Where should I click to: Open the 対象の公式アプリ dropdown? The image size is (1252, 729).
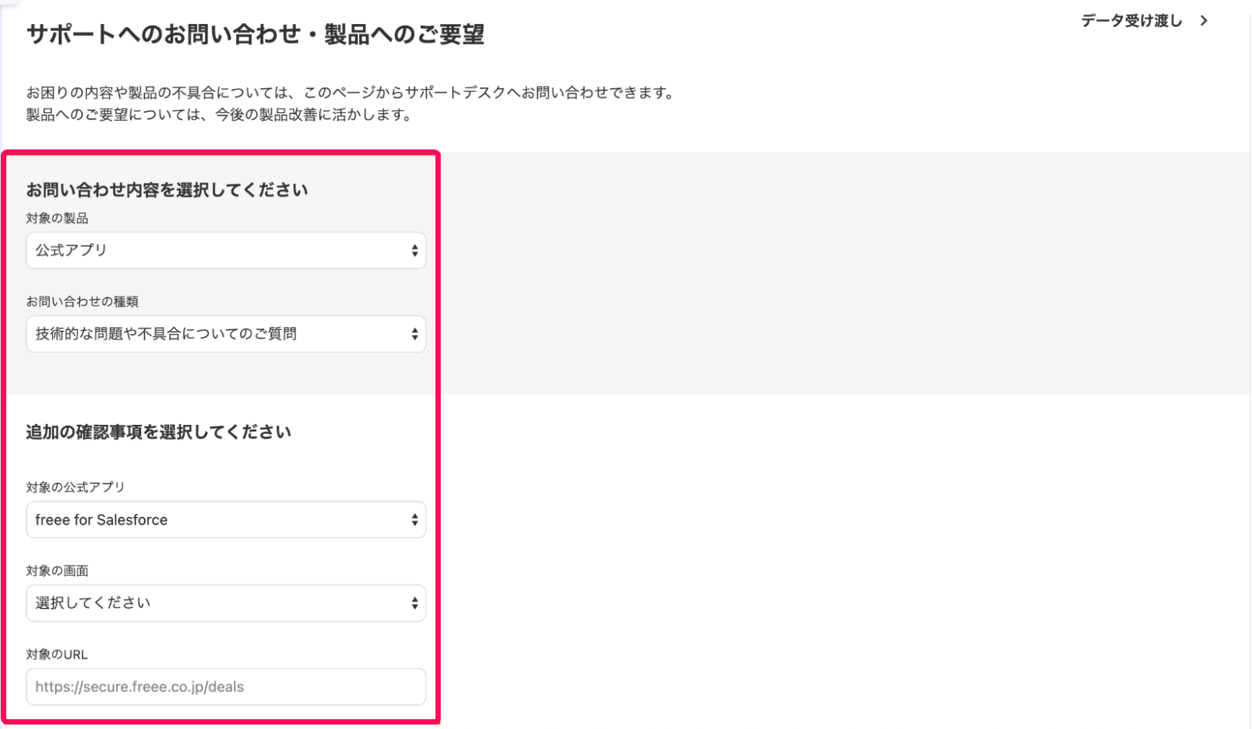pyautogui.click(x=226, y=519)
